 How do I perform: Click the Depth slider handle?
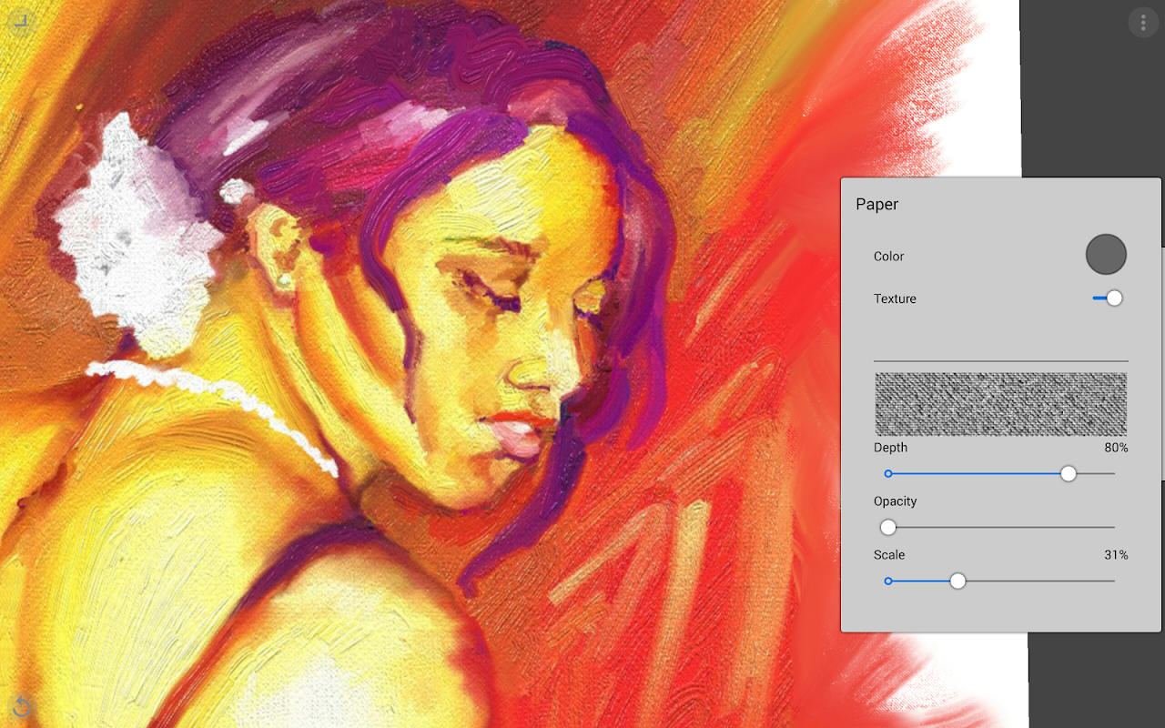tap(1069, 473)
